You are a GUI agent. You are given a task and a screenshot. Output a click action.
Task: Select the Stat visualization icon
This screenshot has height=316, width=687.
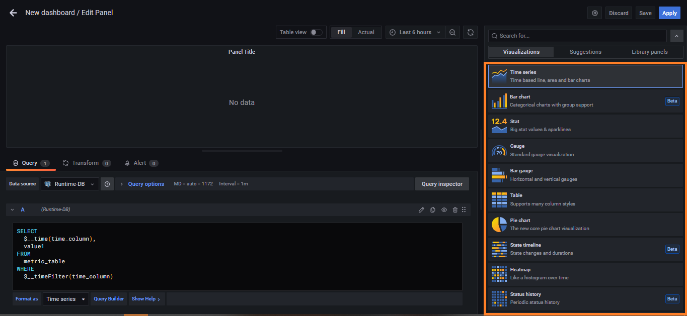click(x=499, y=126)
